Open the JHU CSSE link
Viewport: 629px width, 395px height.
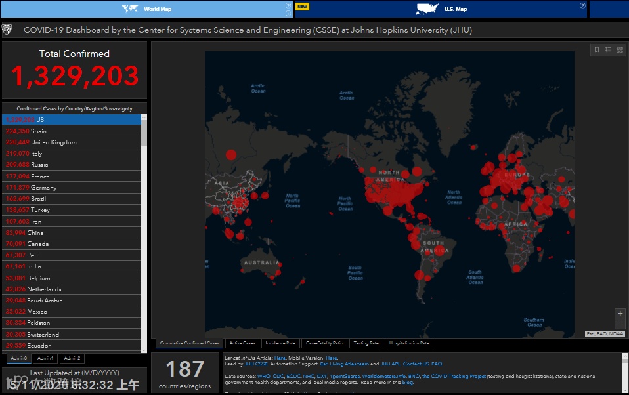coord(256,364)
